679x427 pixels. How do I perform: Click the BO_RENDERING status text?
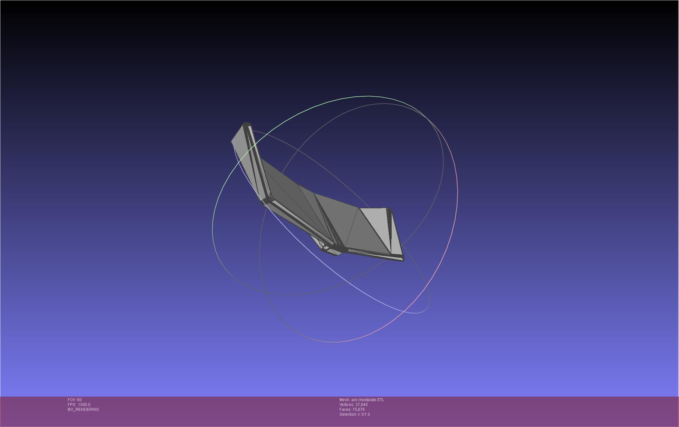(83, 410)
